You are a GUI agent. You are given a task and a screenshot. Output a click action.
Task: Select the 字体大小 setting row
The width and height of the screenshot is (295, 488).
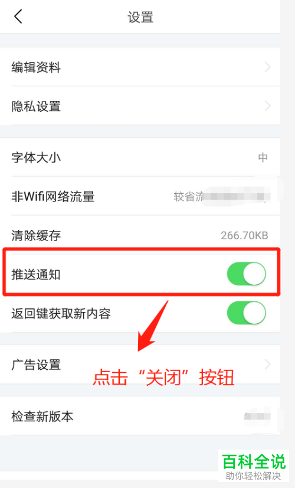[x=140, y=157]
